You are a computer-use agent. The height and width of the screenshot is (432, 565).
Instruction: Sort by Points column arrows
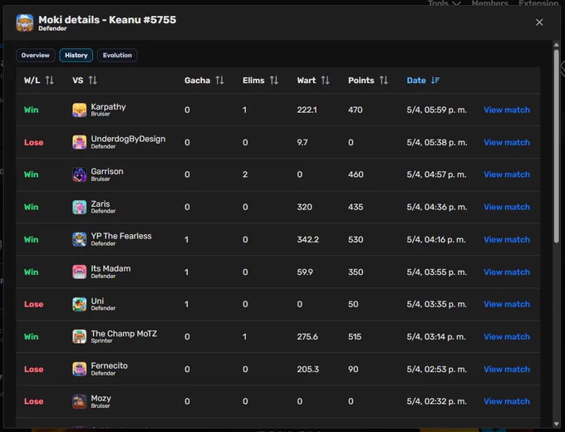point(384,81)
